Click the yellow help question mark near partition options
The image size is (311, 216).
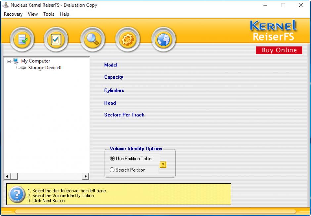(x=163, y=165)
